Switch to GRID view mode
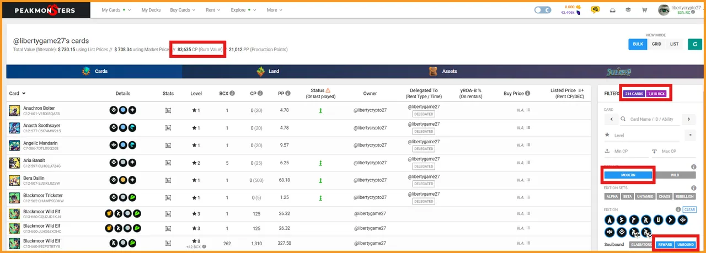 656,44
